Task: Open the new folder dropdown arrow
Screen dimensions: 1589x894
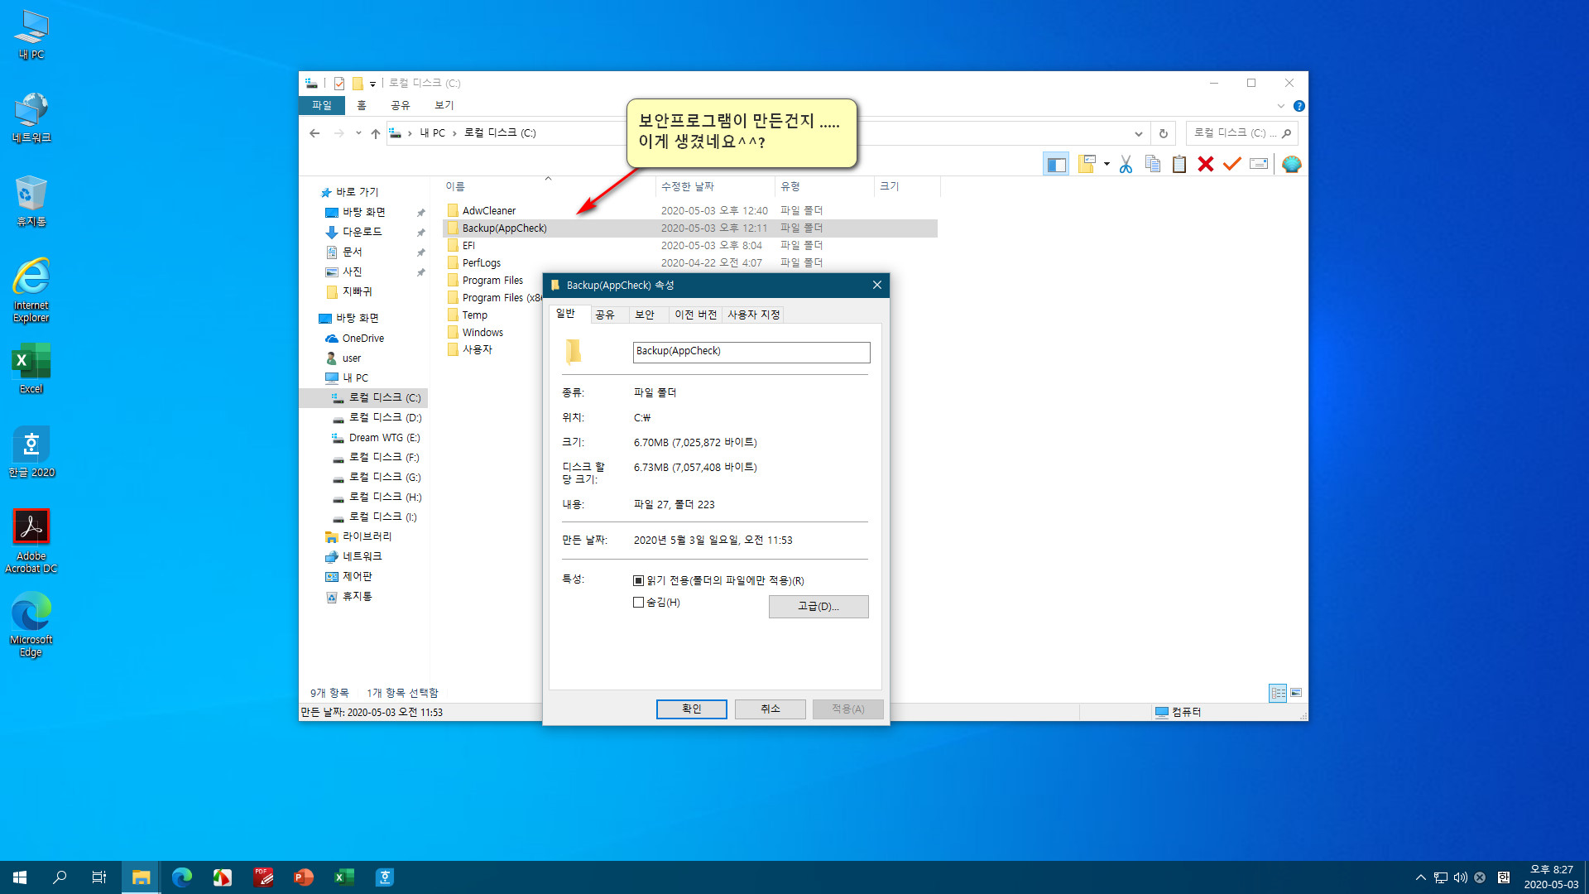Action: (x=1107, y=164)
